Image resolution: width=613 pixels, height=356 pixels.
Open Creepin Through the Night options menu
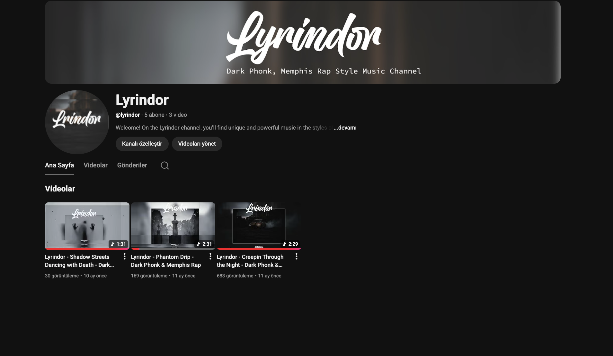pyautogui.click(x=297, y=256)
